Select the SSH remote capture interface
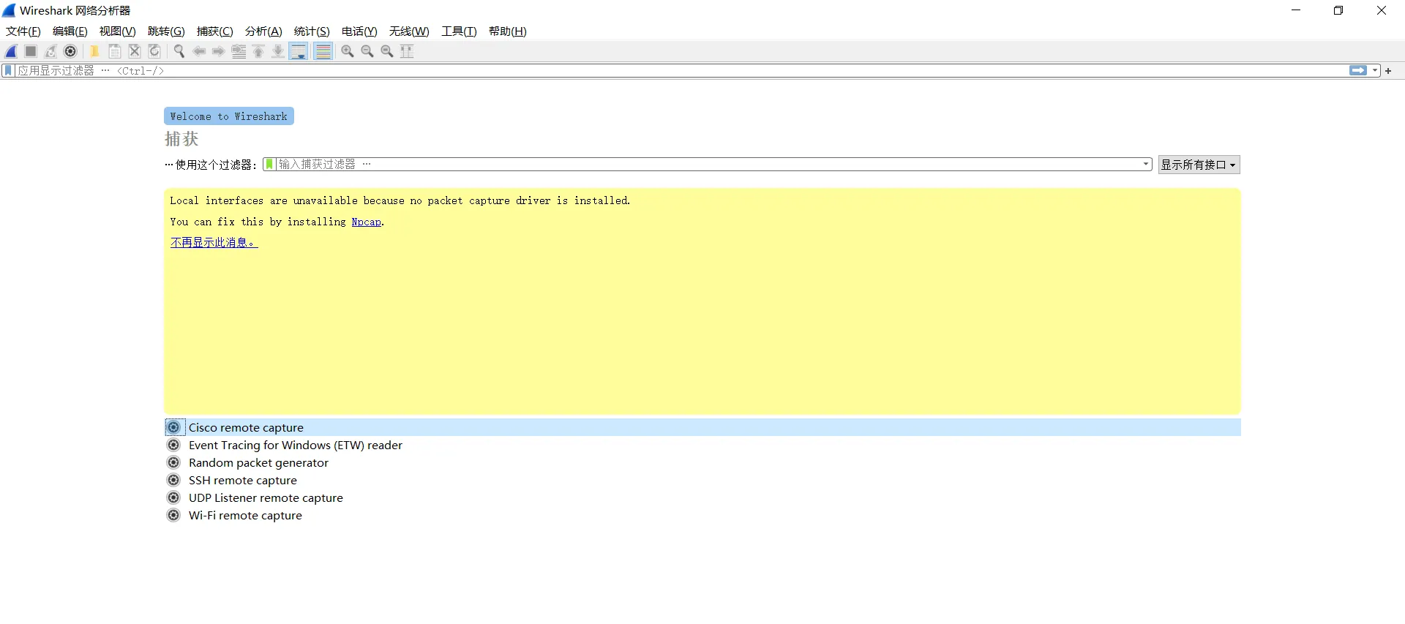The width and height of the screenshot is (1405, 624). [x=702, y=480]
